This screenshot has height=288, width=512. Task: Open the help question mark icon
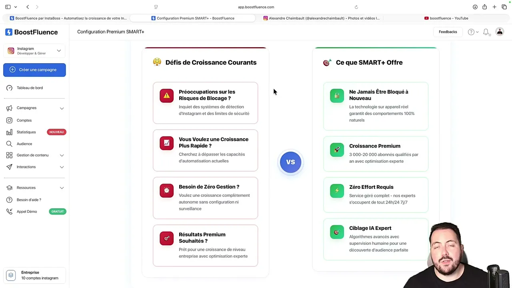click(x=471, y=32)
